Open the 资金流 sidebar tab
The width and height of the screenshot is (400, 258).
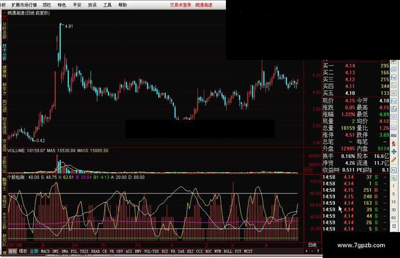[x=4, y=145]
